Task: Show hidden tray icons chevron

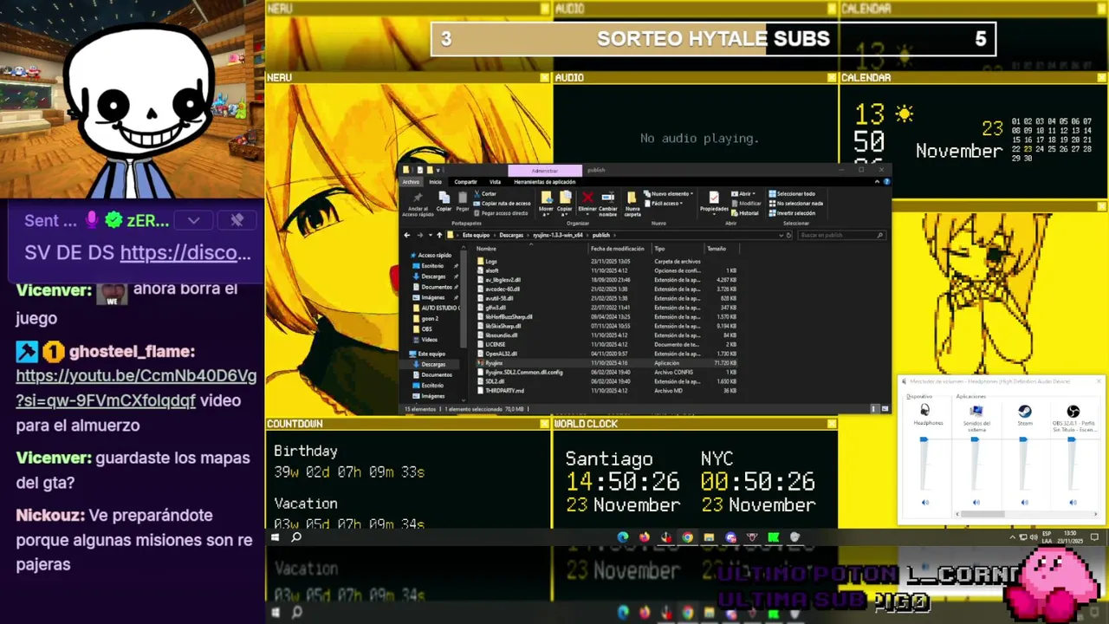Action: click(x=1013, y=537)
